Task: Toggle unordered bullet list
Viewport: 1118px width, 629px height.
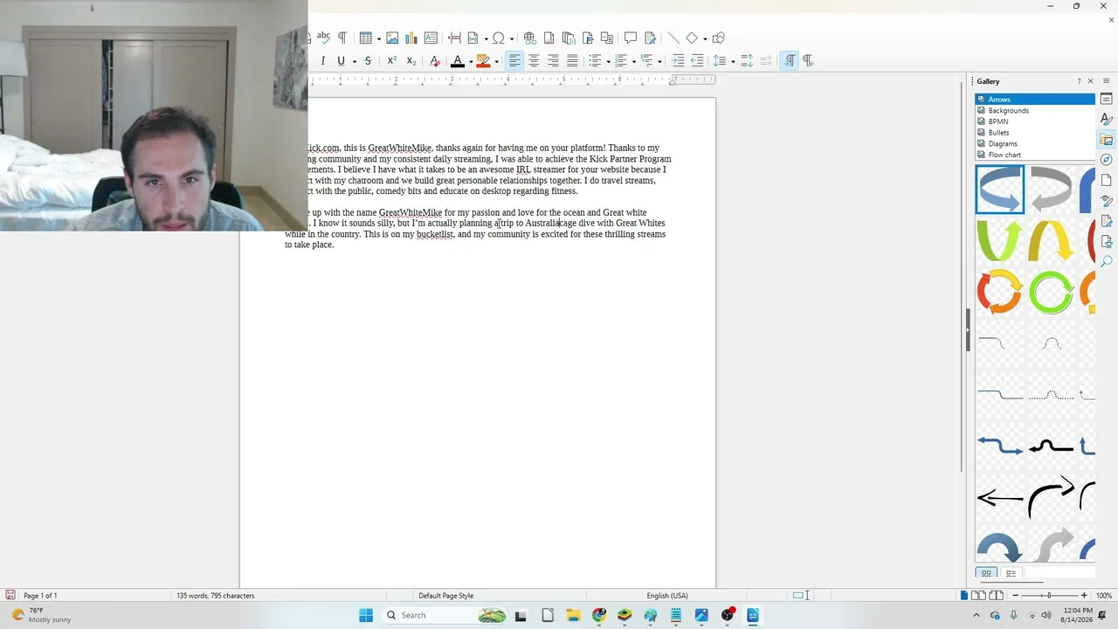Action: (x=595, y=60)
